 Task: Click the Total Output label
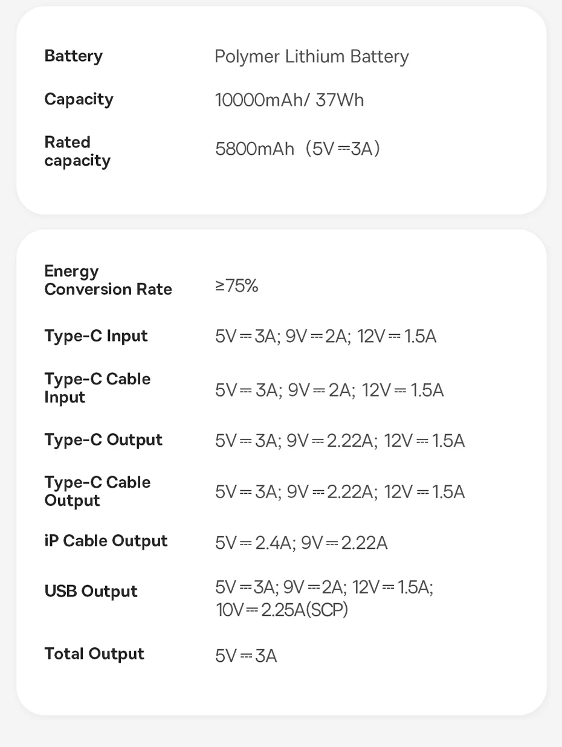94,654
